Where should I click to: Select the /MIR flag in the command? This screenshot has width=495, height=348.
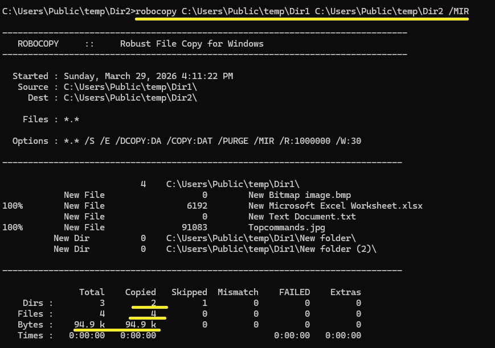point(457,11)
